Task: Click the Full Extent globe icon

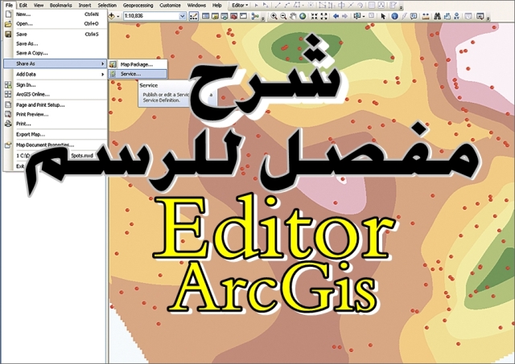Action: (303, 16)
